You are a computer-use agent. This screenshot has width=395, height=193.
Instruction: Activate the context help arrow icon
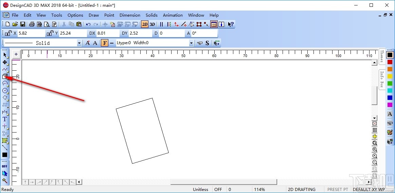pos(231,24)
